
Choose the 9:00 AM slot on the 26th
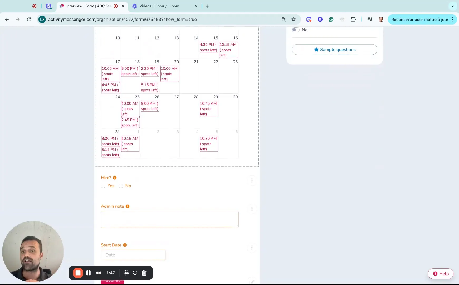click(150, 106)
